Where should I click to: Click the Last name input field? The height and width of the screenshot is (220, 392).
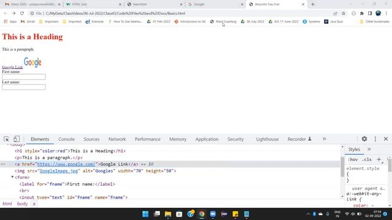pyautogui.click(x=24, y=87)
